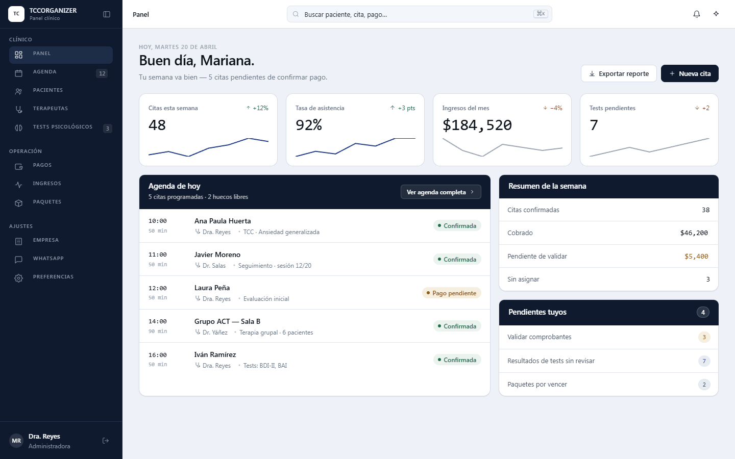Collapse the sidebar with the panel toggle icon
The image size is (735, 459).
pyautogui.click(x=107, y=14)
